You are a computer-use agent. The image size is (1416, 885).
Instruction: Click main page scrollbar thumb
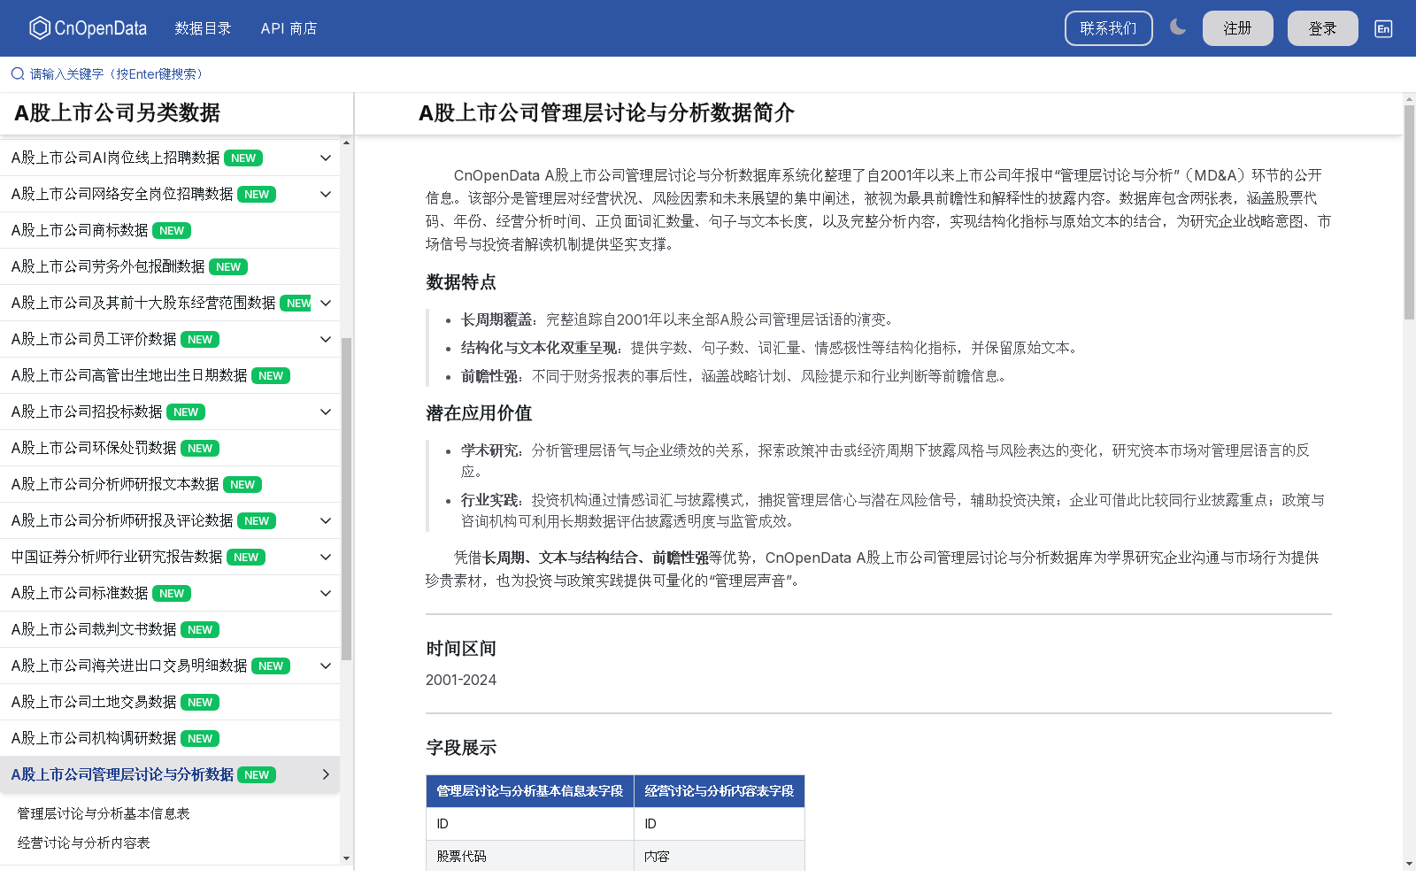point(1409,212)
